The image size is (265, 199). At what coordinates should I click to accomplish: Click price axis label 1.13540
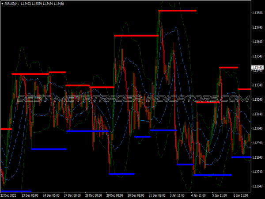(257, 56)
